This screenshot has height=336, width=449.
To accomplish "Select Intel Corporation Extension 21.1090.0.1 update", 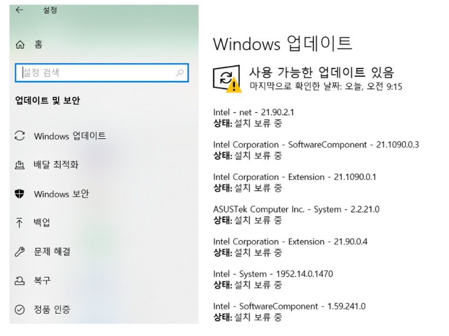I will coord(295,177).
